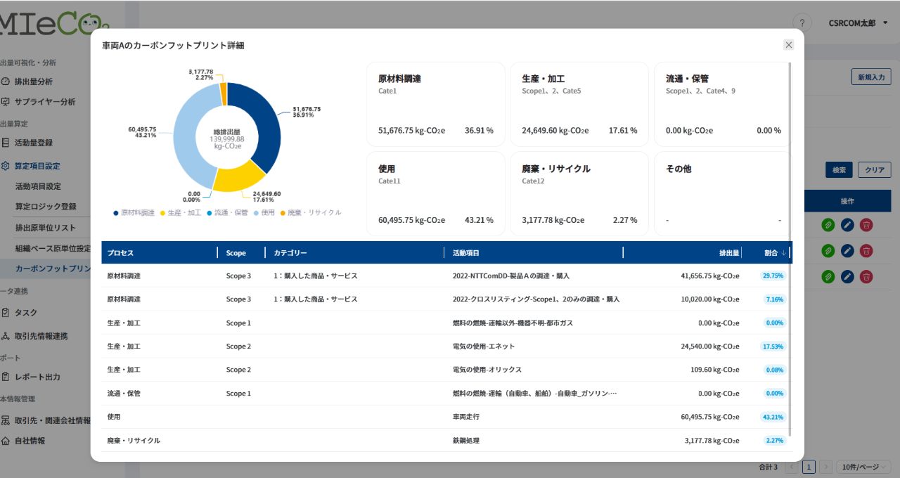Click green attachment icon in top list row
900x478 pixels.
click(x=828, y=225)
